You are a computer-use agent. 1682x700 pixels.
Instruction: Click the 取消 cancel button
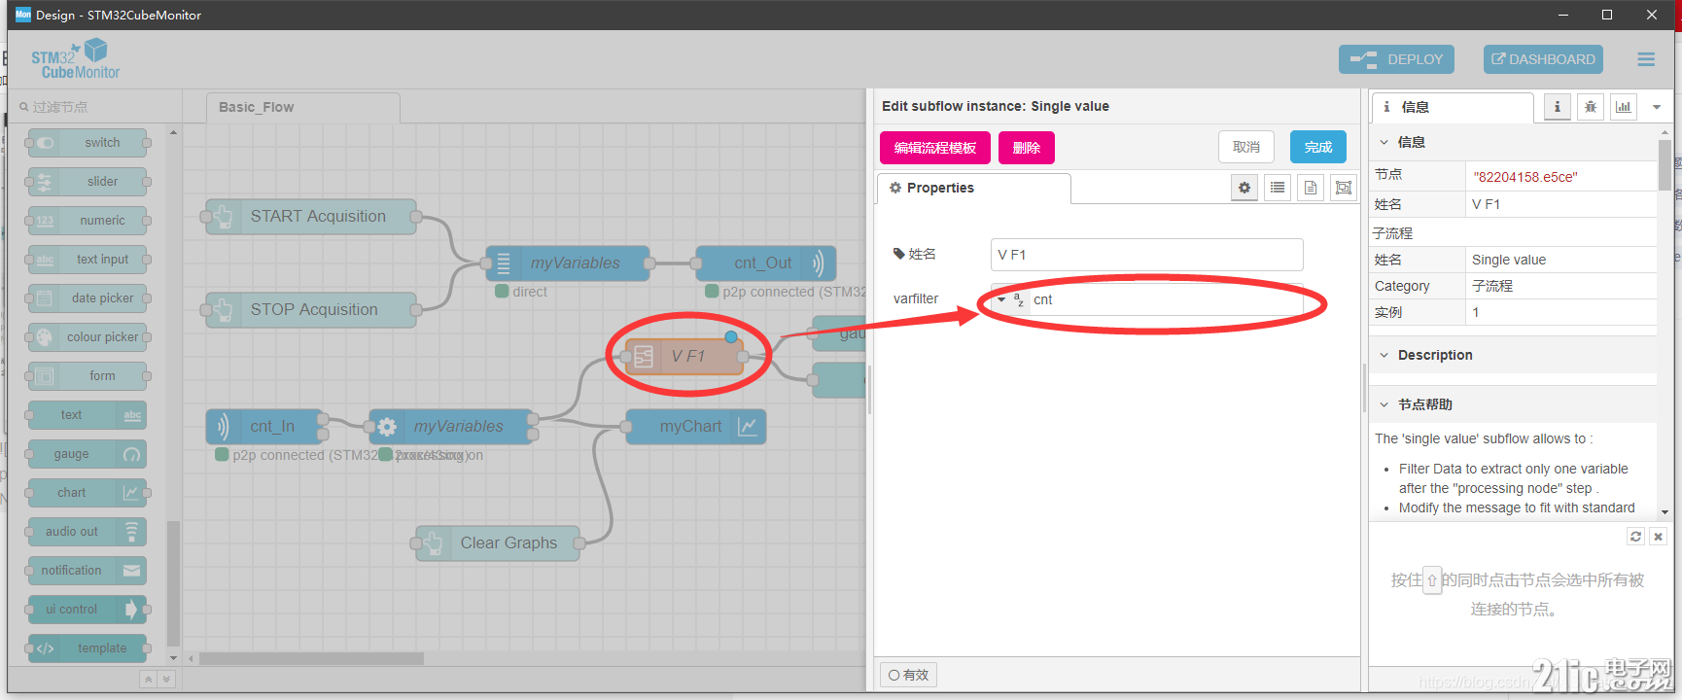coord(1246,147)
